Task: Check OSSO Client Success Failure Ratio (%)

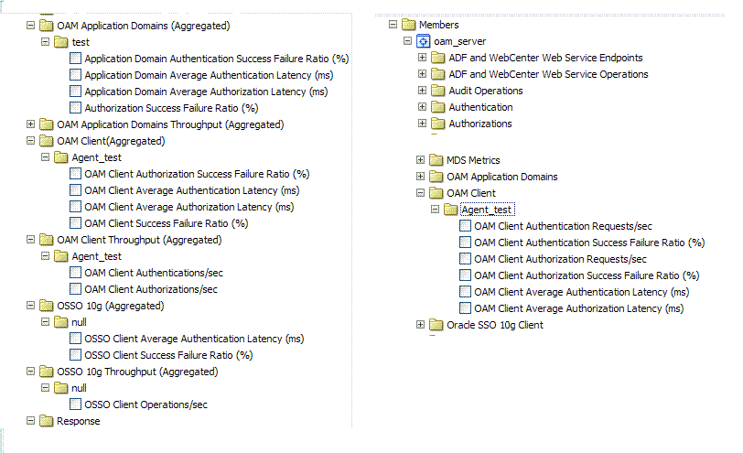Action: tap(75, 355)
